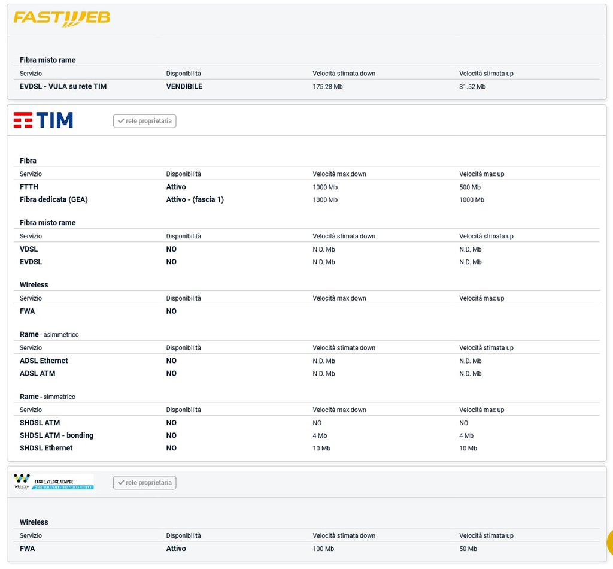This screenshot has height=569, width=613.
Task: Click the yellow floating button at right edge
Action: [x=610, y=542]
